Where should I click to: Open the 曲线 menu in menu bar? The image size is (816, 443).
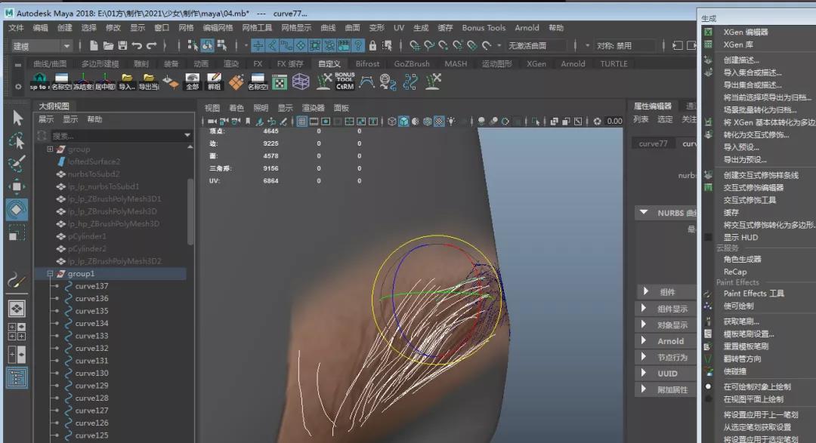pyautogui.click(x=328, y=28)
